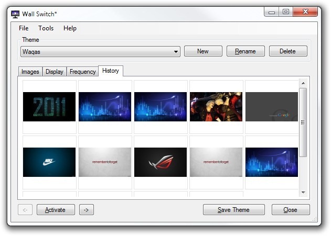
Task: Close the window with the red X
Action: (x=305, y=12)
